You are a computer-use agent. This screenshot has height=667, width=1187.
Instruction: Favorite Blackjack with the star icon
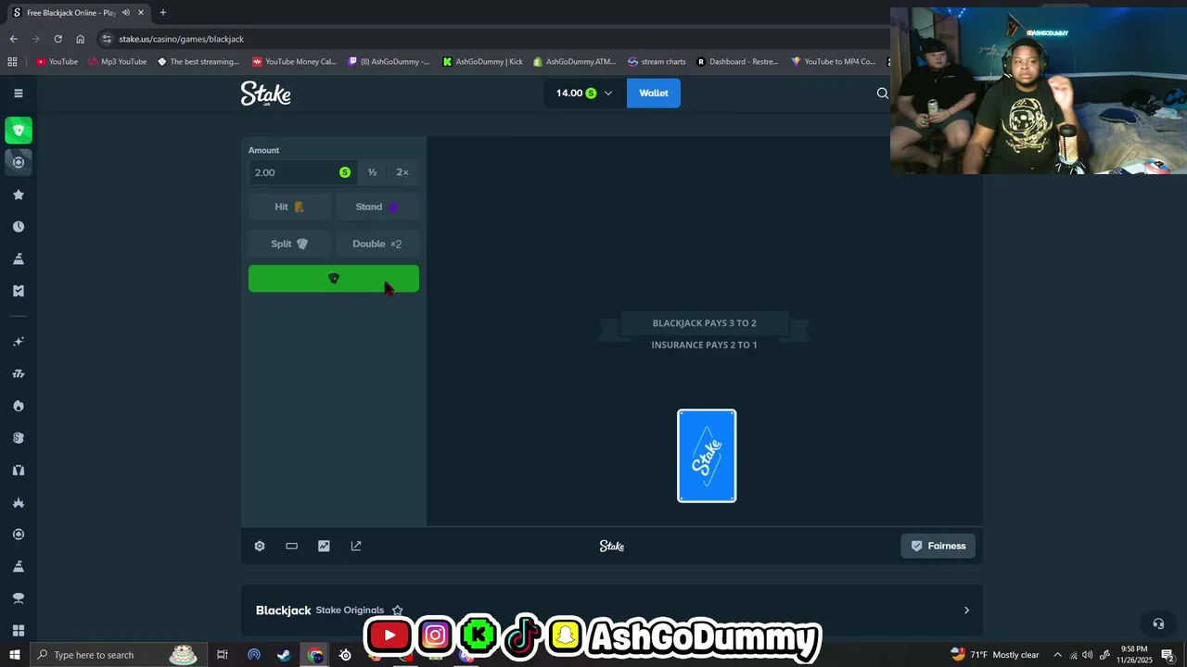click(x=397, y=610)
